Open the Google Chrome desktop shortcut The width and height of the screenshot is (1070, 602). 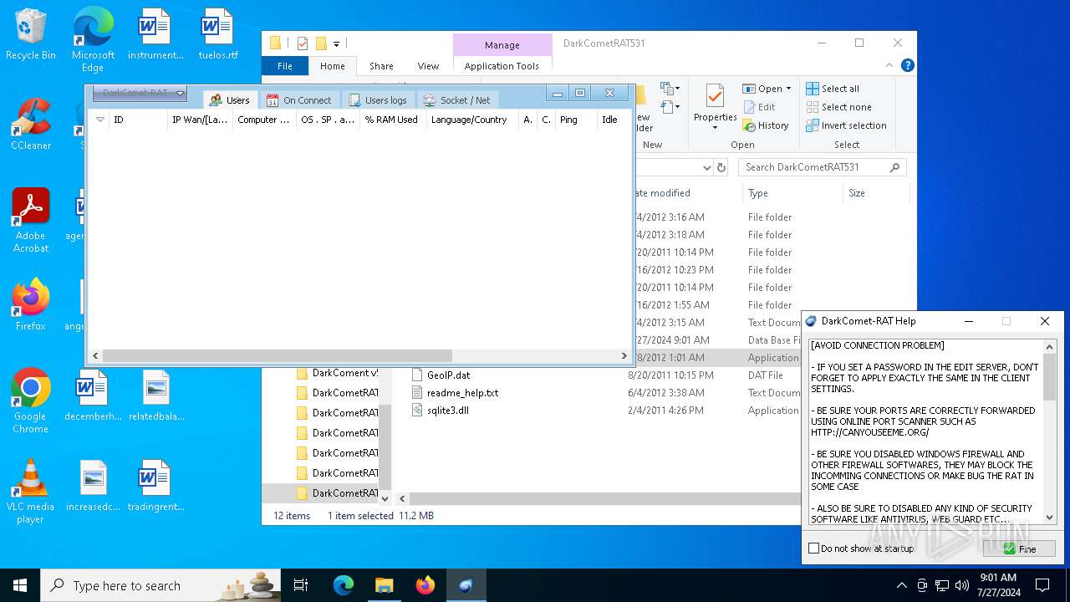tap(31, 401)
